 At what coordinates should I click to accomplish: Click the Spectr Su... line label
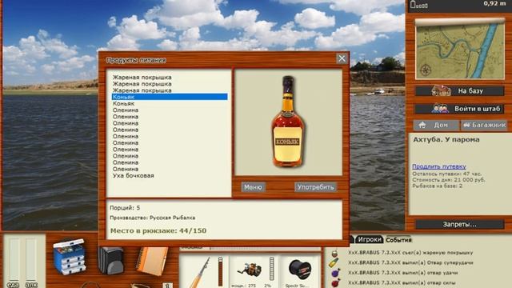click(297, 286)
